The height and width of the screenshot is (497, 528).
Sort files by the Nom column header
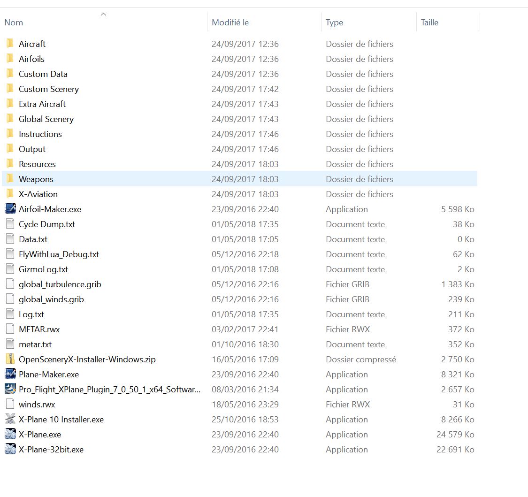pos(14,23)
